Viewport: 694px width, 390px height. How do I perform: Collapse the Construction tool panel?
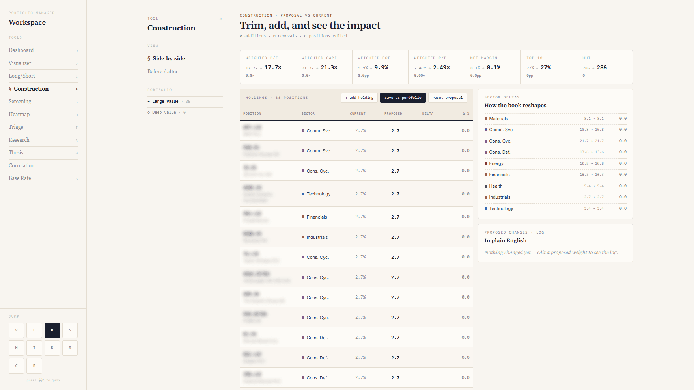tap(220, 19)
